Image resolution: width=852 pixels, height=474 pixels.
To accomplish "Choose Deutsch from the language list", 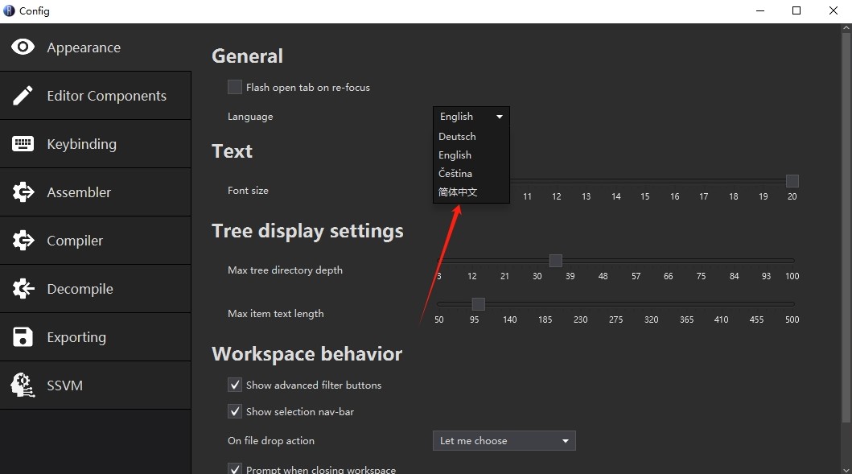I will (x=457, y=137).
